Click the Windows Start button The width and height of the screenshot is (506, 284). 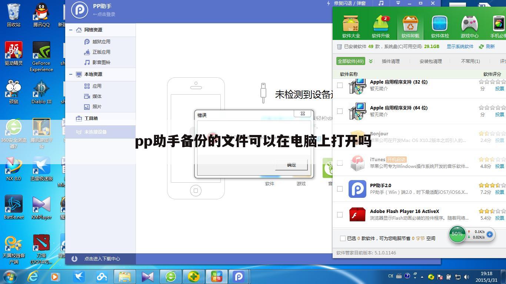[10, 276]
